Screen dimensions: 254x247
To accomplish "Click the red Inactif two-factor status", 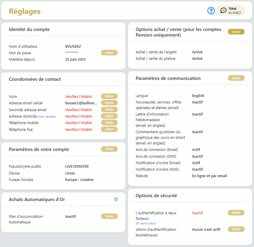I will (x=197, y=213).
